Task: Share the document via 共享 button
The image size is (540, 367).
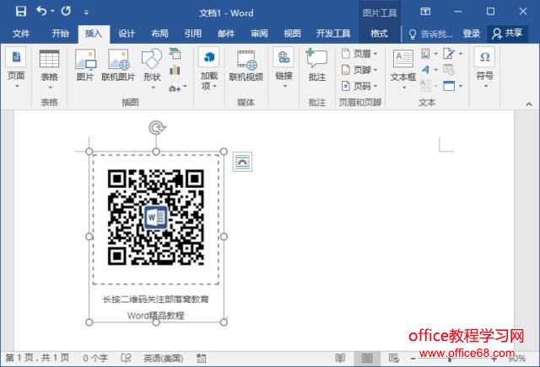Action: click(x=507, y=34)
